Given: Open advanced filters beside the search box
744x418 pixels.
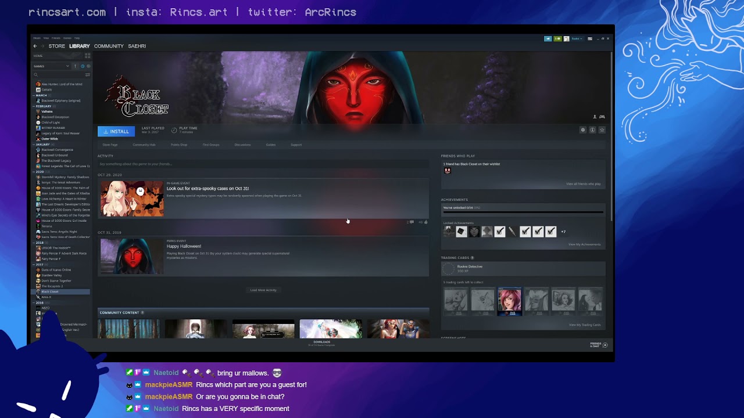Looking at the screenshot, I should [x=88, y=74].
